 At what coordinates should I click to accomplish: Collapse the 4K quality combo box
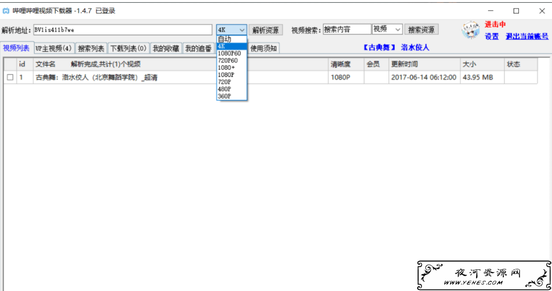point(242,30)
